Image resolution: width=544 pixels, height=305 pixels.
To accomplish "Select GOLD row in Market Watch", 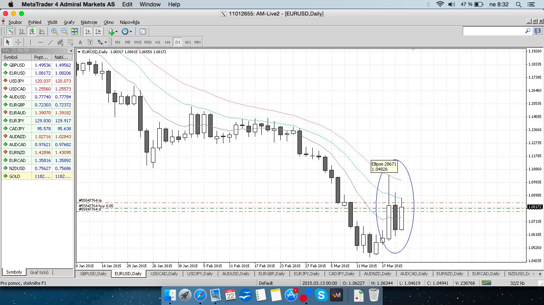I will pyautogui.click(x=37, y=176).
